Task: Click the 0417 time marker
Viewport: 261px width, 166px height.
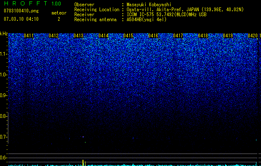Action: click(x=178, y=36)
